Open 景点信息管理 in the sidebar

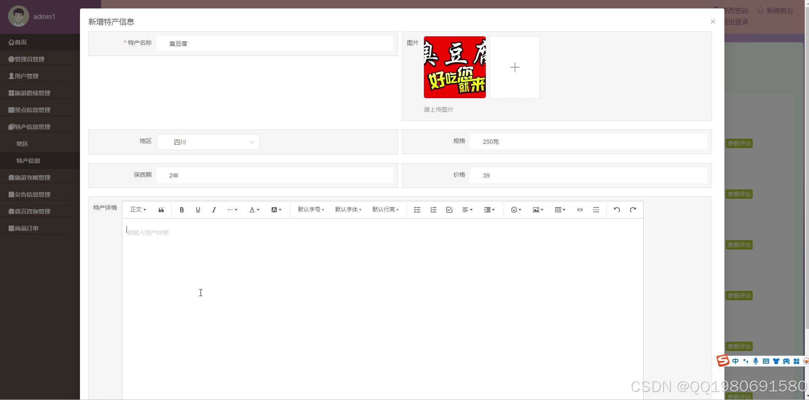40,110
